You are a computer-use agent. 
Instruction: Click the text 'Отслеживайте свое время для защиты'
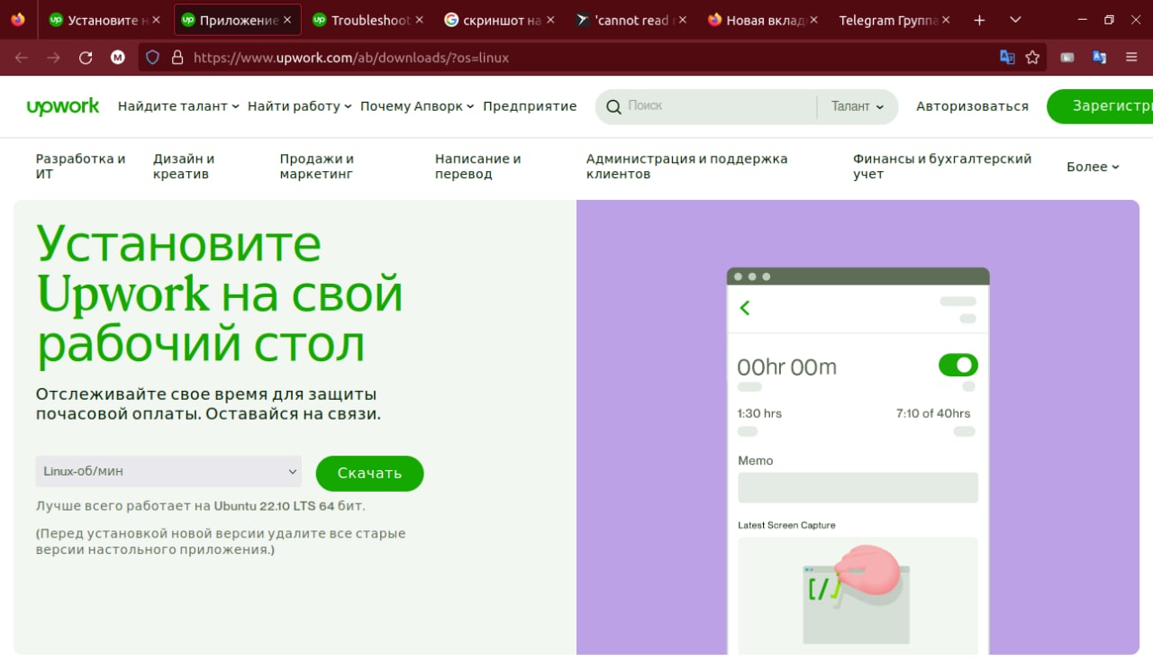pyautogui.click(x=206, y=394)
